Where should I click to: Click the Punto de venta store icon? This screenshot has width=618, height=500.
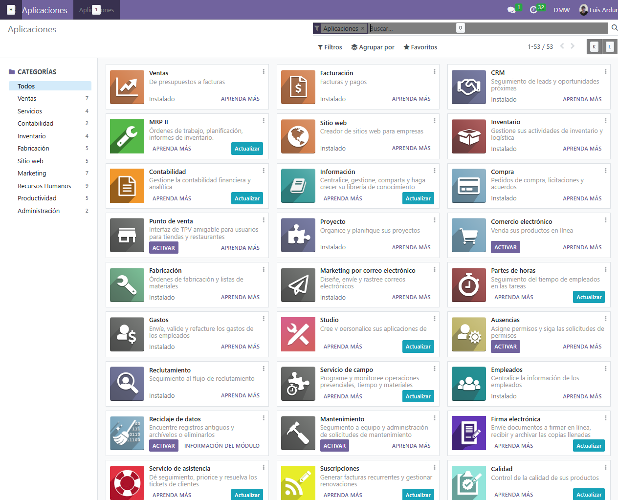tap(127, 235)
